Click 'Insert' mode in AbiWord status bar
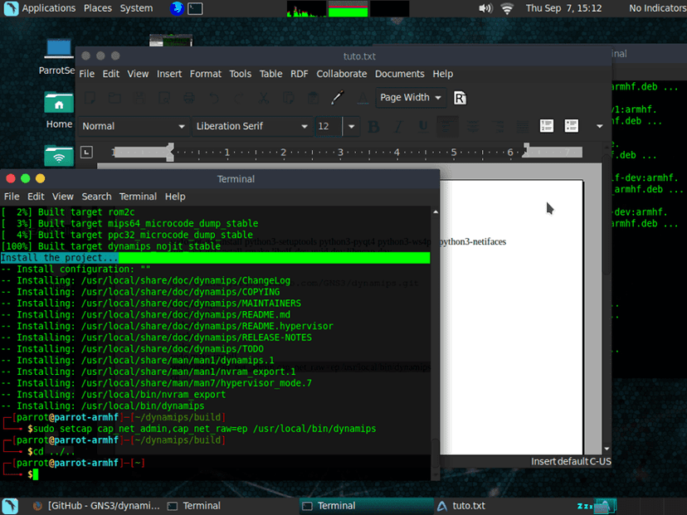The width and height of the screenshot is (687, 515). coord(543,461)
